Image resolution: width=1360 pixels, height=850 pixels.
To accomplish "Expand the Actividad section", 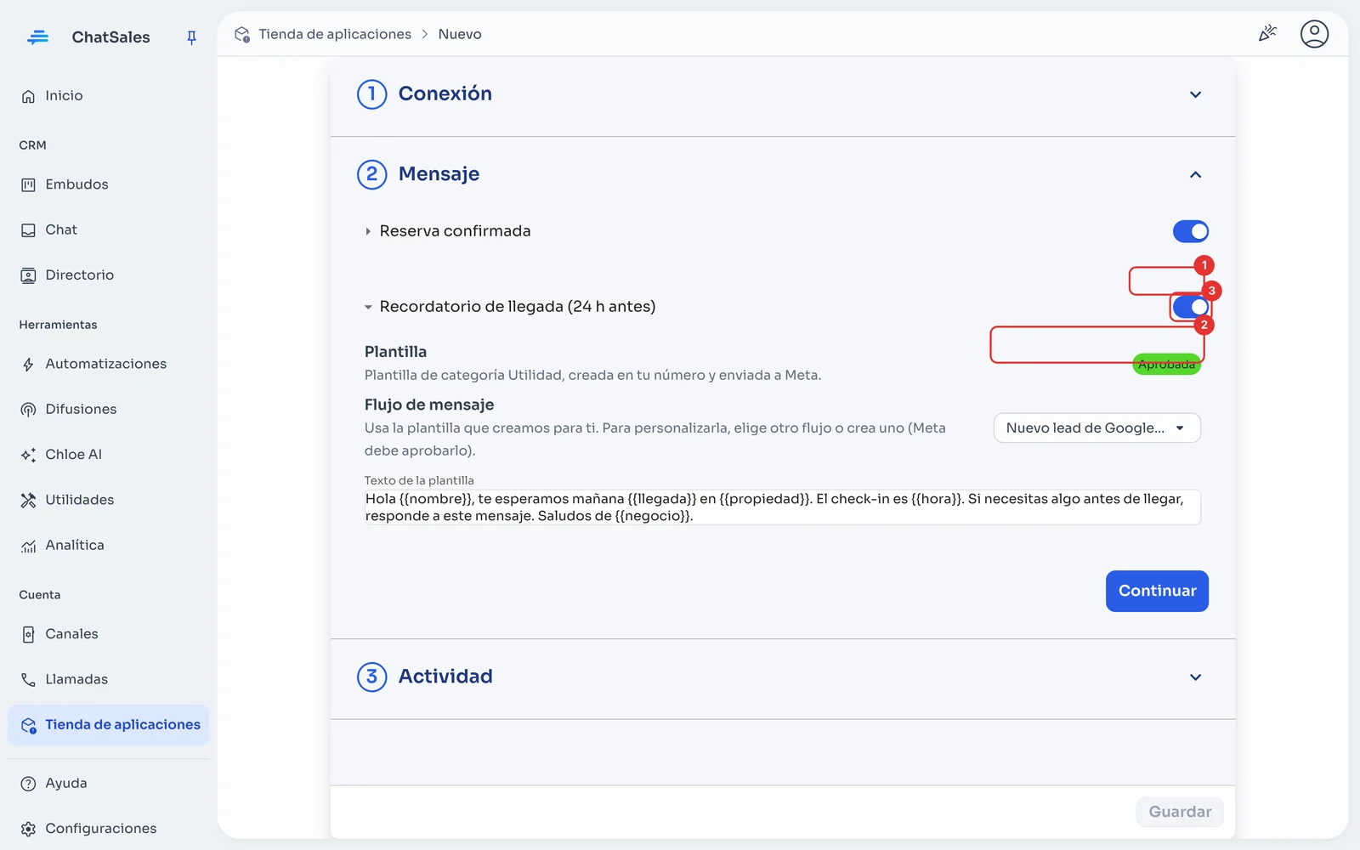I will 1195,677.
